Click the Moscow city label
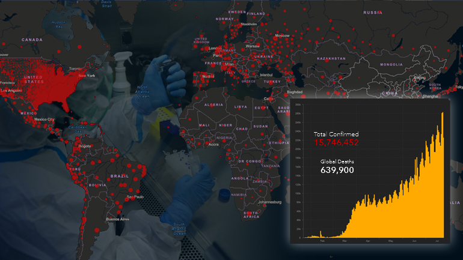The image size is (463, 260). (282, 35)
